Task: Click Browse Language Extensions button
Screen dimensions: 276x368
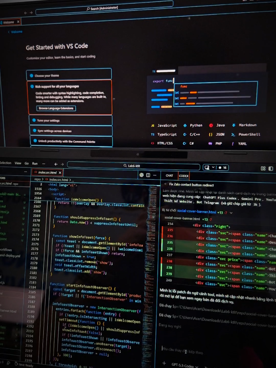Action: (56, 108)
